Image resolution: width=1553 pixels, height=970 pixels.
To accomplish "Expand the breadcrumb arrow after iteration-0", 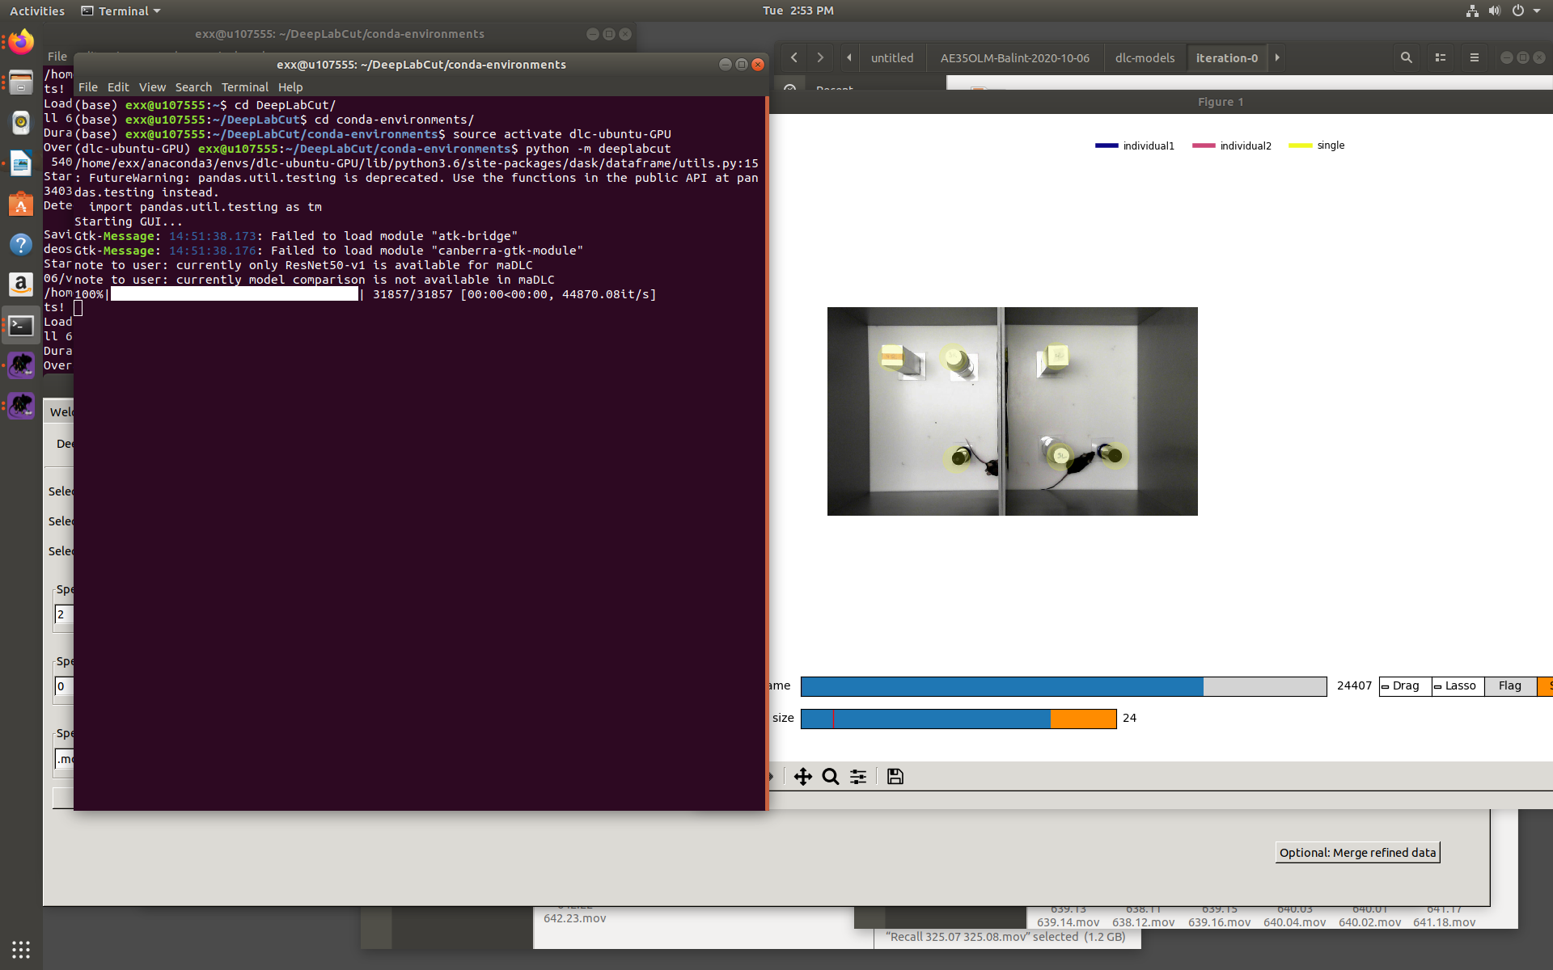I will [1276, 57].
